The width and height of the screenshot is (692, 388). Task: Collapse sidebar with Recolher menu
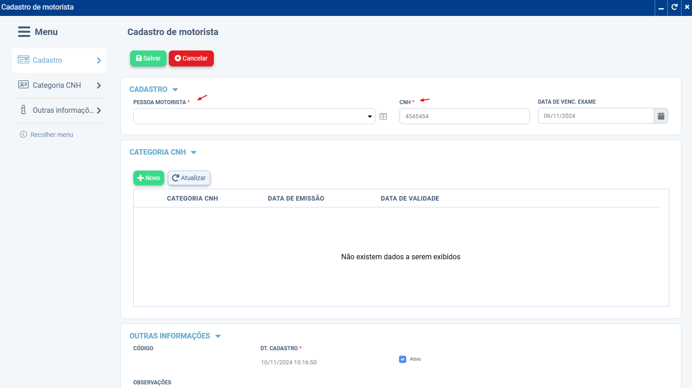(46, 135)
